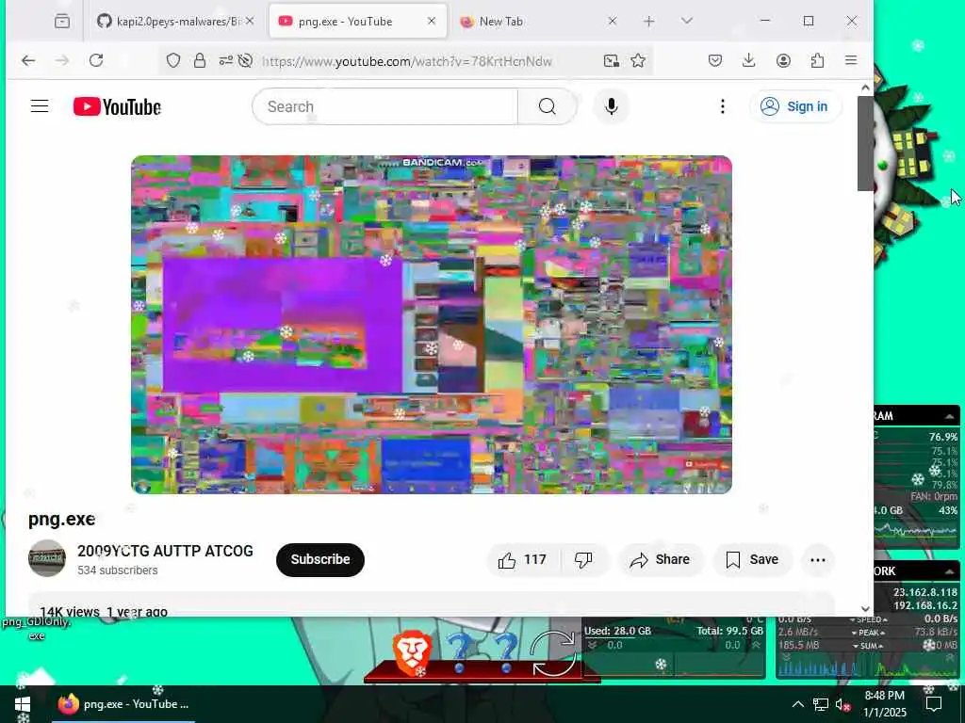This screenshot has height=723, width=965.
Task: Reload the YouTube page
Action: tap(96, 60)
